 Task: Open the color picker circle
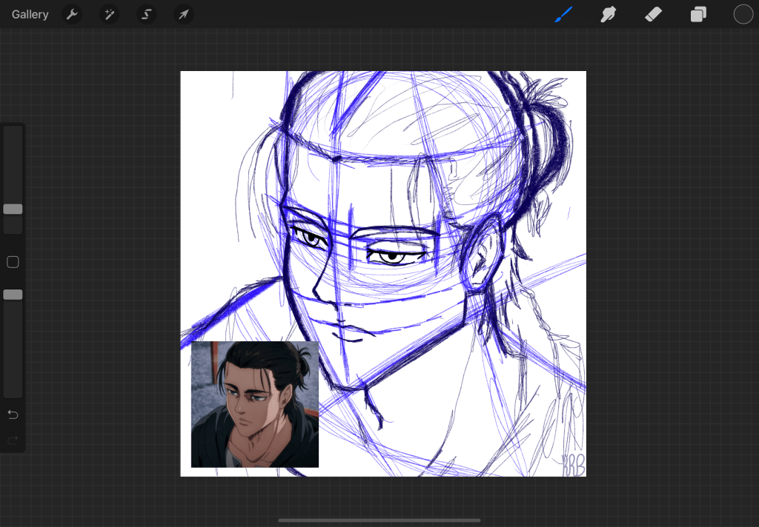pos(743,14)
